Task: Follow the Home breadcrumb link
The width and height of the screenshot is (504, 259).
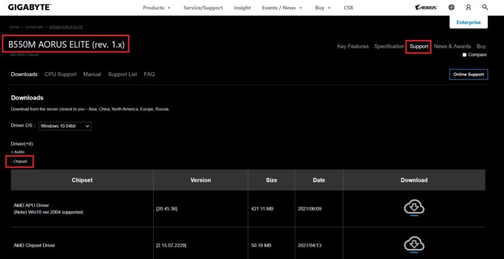Action: pos(14,27)
